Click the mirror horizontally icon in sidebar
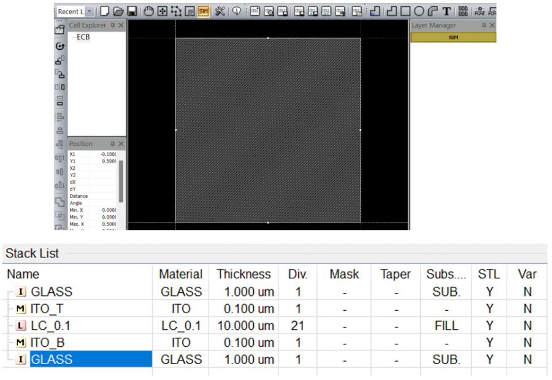The image size is (552, 380). [60, 87]
